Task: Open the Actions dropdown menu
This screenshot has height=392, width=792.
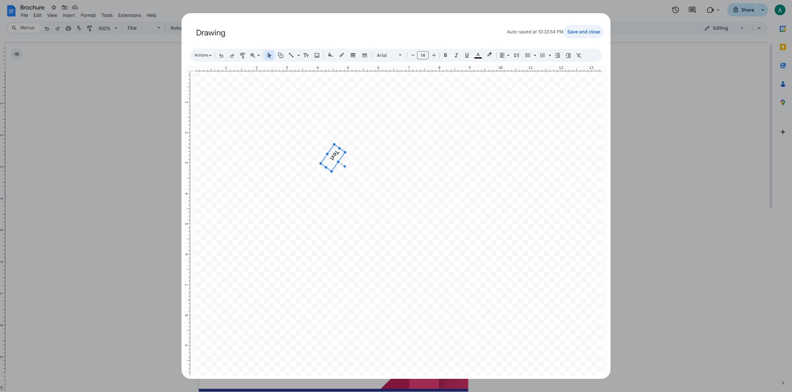Action: click(203, 55)
